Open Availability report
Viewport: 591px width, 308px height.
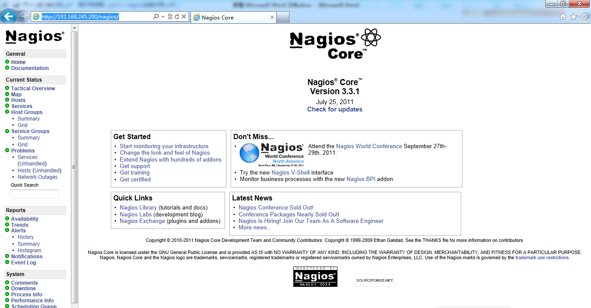coord(25,219)
